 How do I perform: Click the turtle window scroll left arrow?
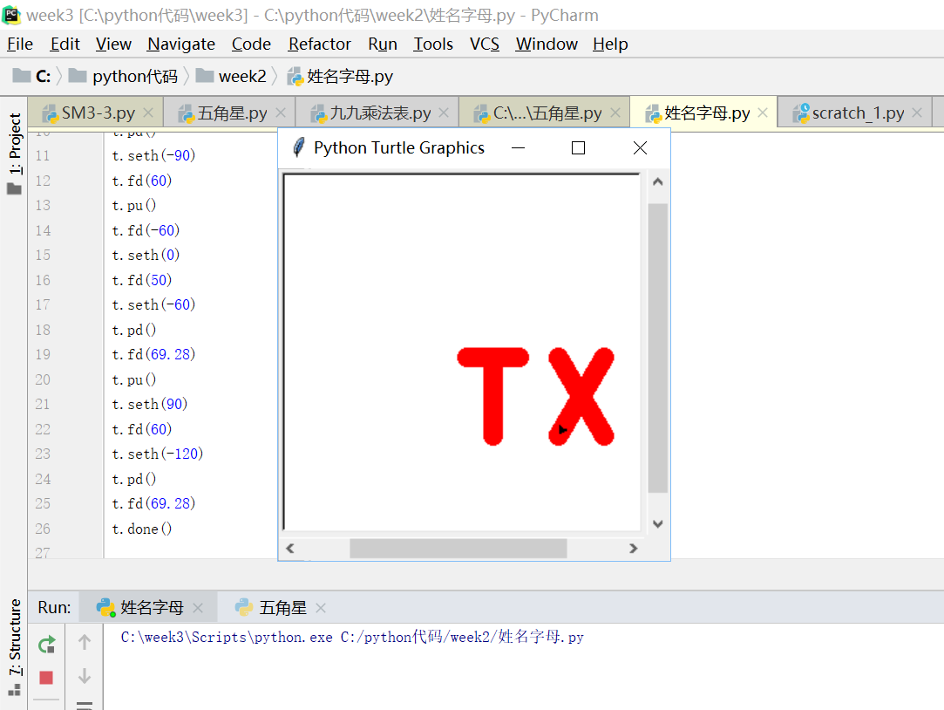[290, 548]
